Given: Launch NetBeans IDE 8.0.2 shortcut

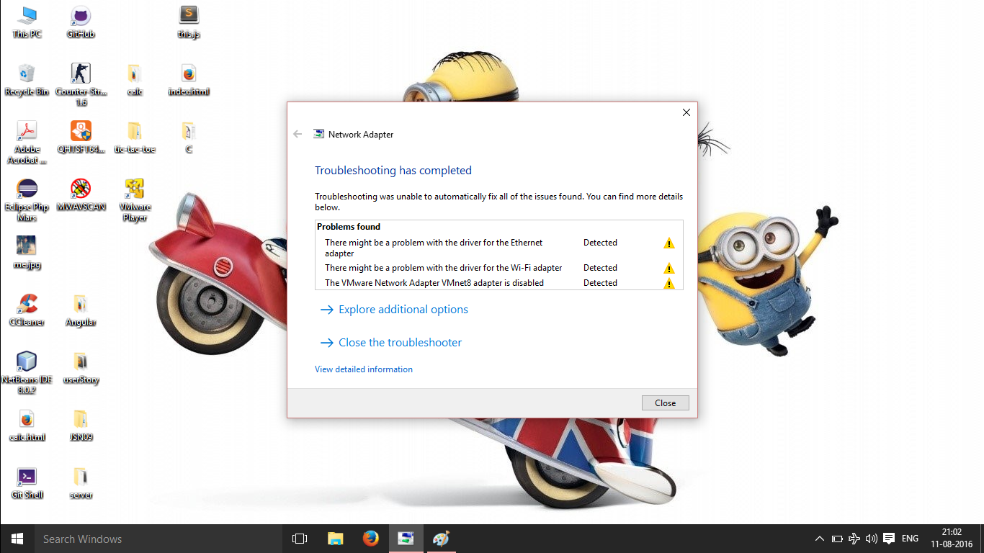Looking at the screenshot, I should 27,373.
